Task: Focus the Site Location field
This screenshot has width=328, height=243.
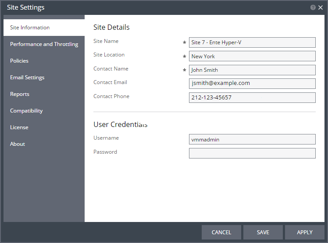Action: pos(252,56)
